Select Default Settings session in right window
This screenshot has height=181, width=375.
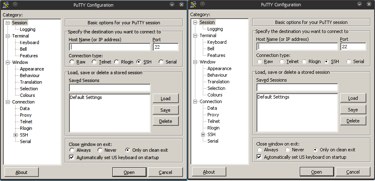(x=273, y=97)
